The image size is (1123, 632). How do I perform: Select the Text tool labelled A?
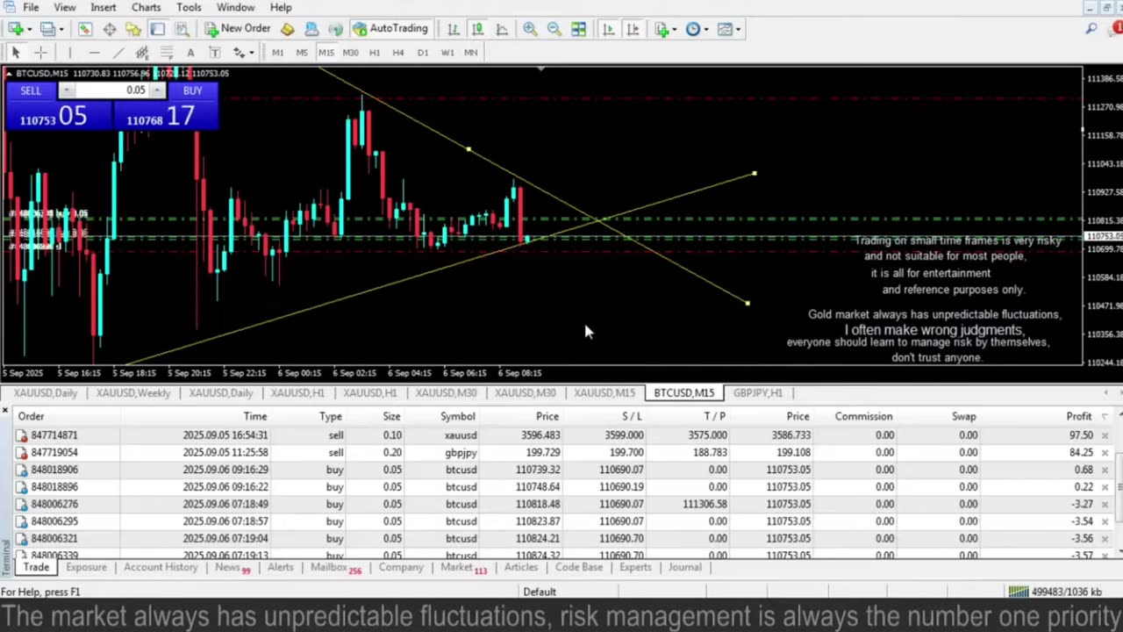tap(190, 53)
